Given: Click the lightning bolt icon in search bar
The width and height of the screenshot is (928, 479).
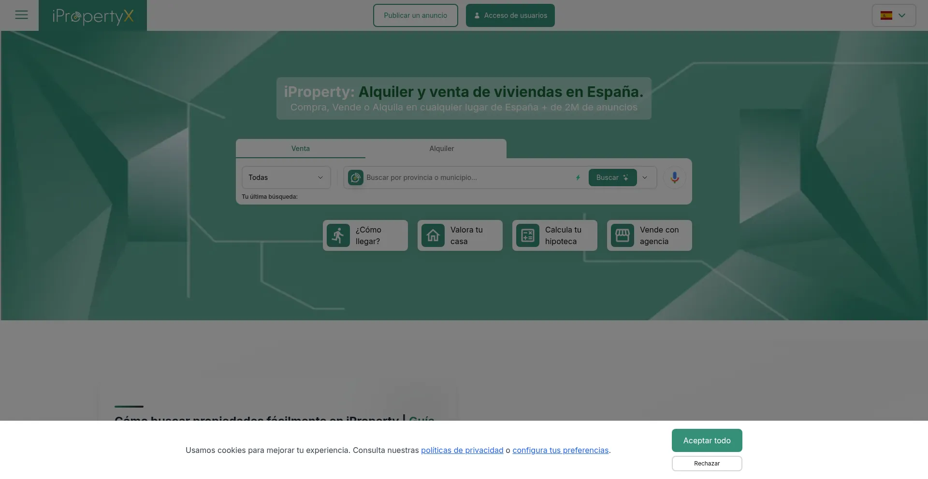Looking at the screenshot, I should click(578, 178).
